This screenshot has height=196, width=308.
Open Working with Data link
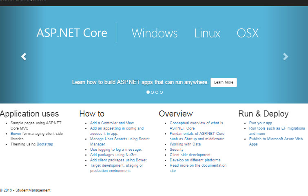pos(185,144)
